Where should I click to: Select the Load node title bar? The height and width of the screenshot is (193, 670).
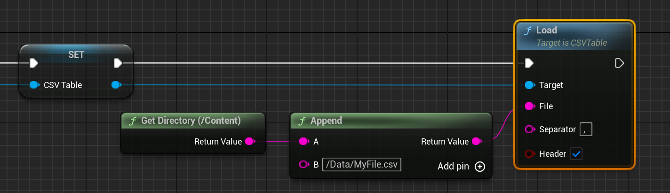pos(574,35)
